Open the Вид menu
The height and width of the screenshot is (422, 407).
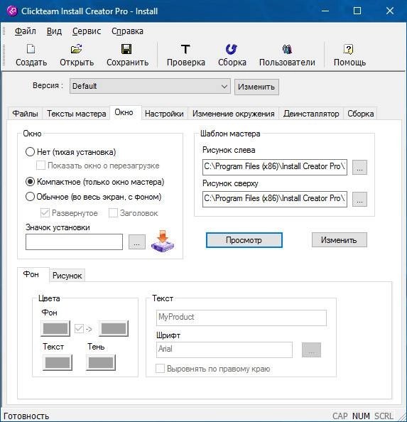tap(54, 31)
